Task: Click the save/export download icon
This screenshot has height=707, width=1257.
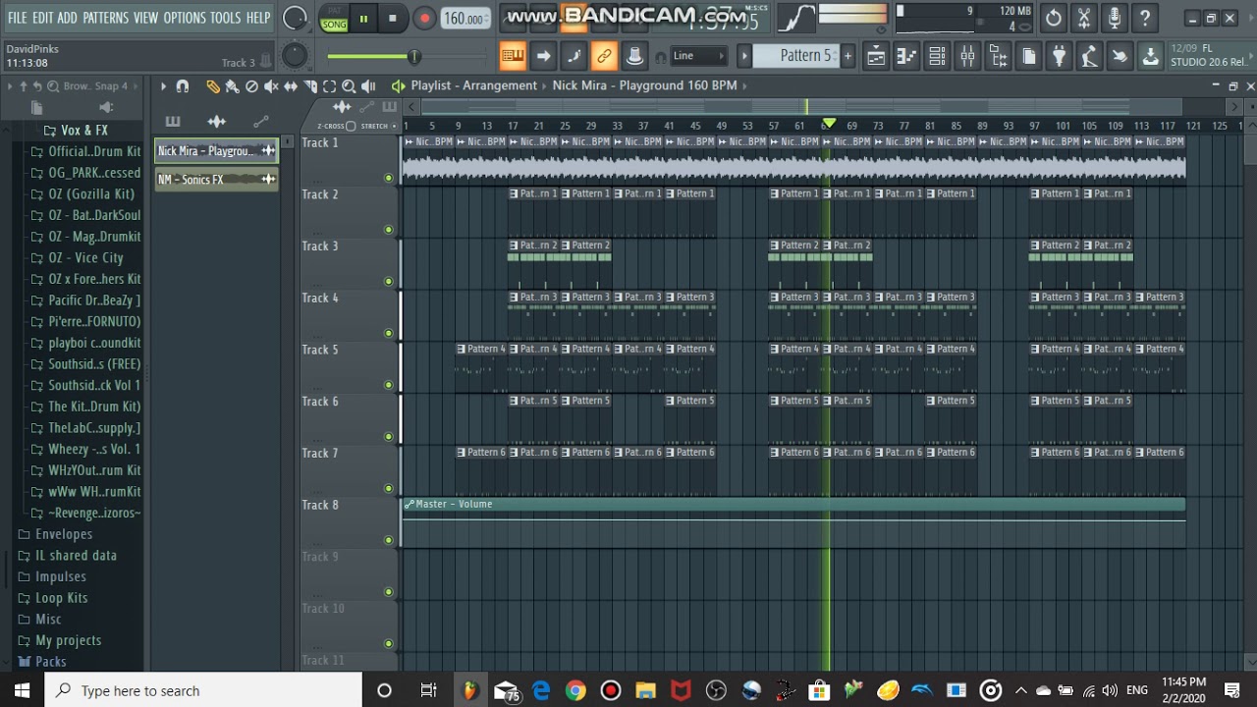Action: 1150,57
